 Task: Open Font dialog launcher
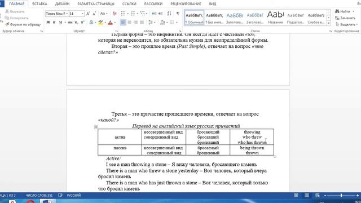117,31
